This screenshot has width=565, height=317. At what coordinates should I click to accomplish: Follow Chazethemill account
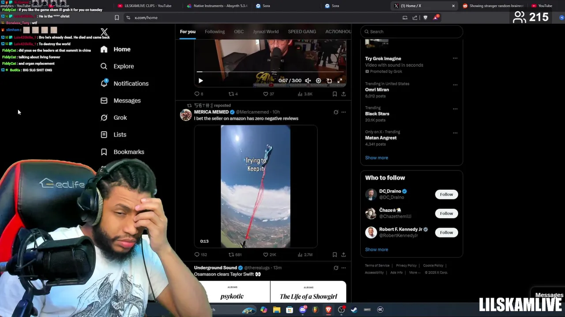pos(446,214)
